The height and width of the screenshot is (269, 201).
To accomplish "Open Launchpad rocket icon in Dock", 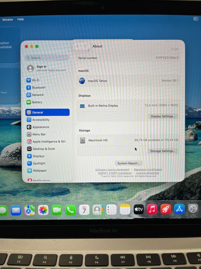I will [x=166, y=209].
